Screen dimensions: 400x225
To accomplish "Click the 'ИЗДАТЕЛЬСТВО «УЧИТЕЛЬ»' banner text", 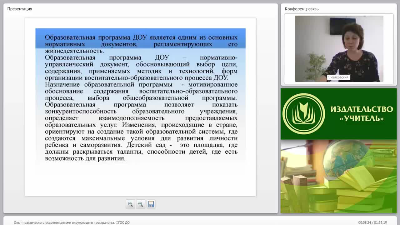I will pyautogui.click(x=362, y=114).
